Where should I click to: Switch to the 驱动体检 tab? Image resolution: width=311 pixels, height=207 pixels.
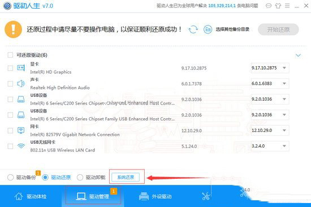coord(31,196)
